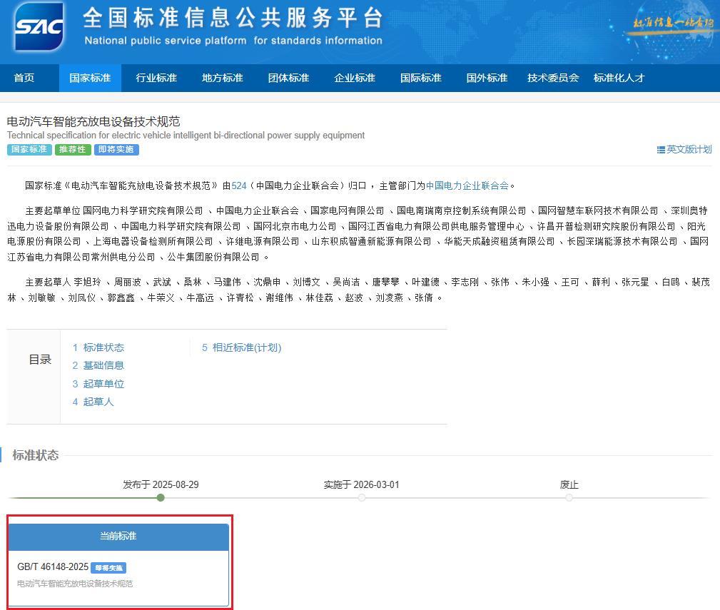Image resolution: width=720 pixels, height=610 pixels.
Task: Open the 技术委员会 nav tab
Action: click(x=553, y=78)
